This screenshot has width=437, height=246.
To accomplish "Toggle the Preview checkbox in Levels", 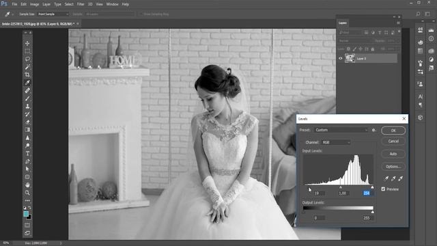I will (x=383, y=189).
